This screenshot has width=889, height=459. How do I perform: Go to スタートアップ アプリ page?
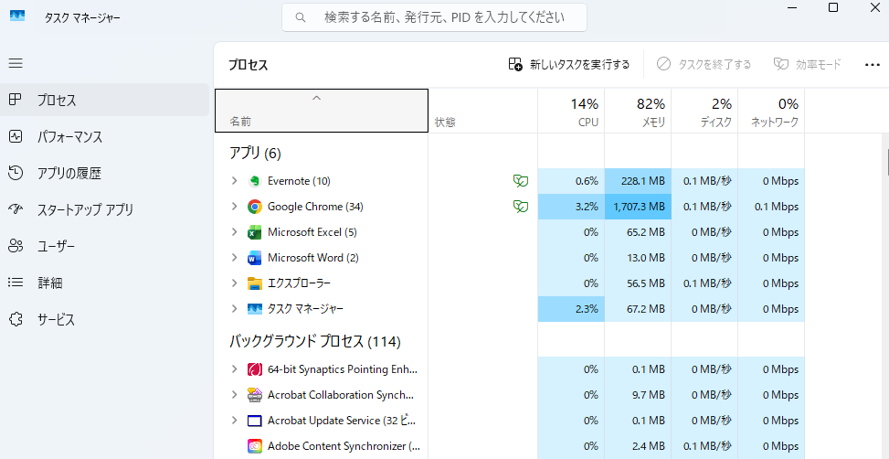[x=105, y=209]
